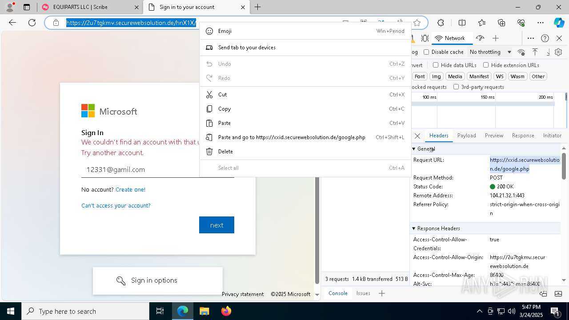Reload the page with the refresh icon
This screenshot has width=569, height=320.
[x=32, y=23]
